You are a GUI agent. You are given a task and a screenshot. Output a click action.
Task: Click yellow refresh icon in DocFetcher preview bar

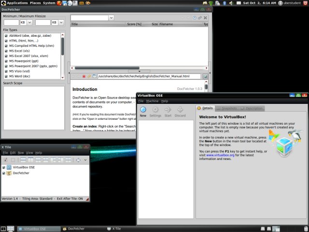click(89, 76)
